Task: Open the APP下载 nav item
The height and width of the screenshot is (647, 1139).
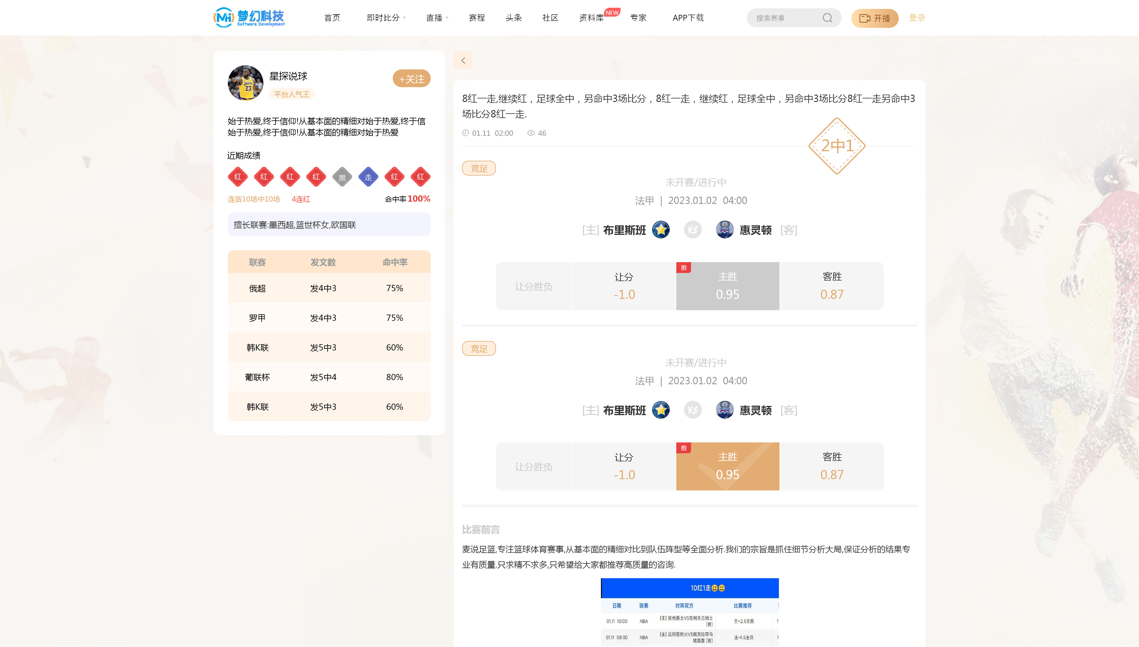Action: pyautogui.click(x=688, y=18)
